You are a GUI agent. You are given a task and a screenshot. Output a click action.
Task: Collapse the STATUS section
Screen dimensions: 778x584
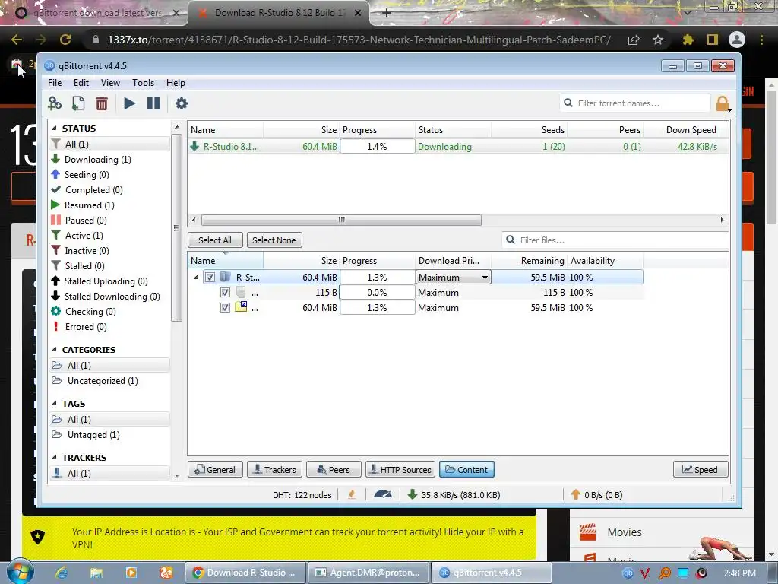(x=54, y=128)
